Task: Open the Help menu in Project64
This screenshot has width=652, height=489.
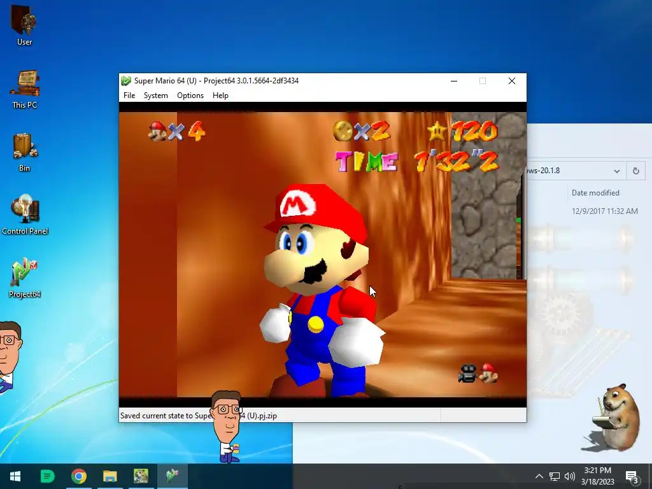Action: pyautogui.click(x=220, y=96)
